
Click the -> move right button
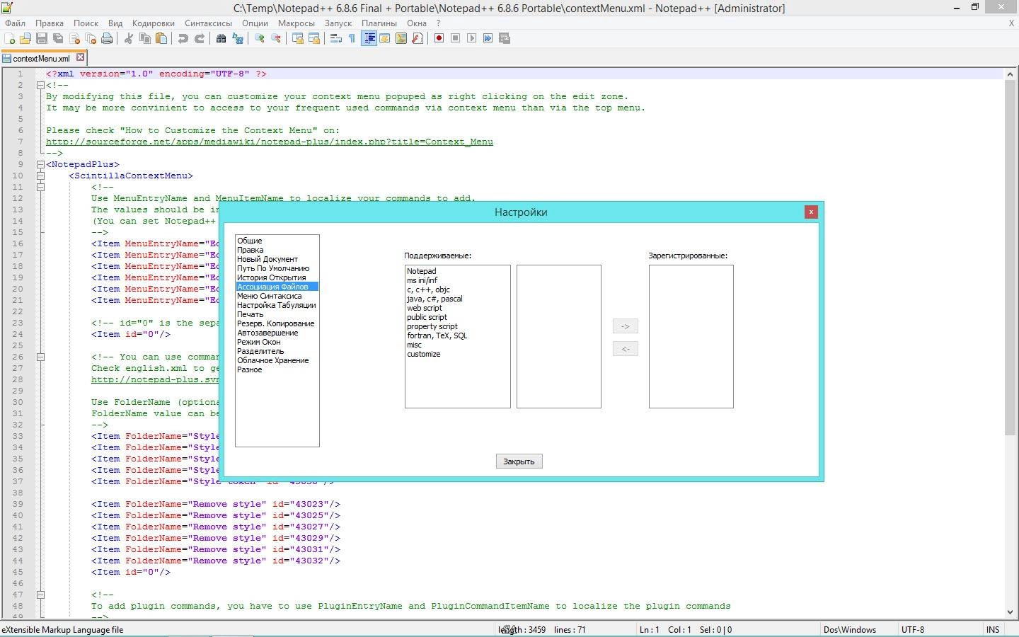[x=625, y=326]
